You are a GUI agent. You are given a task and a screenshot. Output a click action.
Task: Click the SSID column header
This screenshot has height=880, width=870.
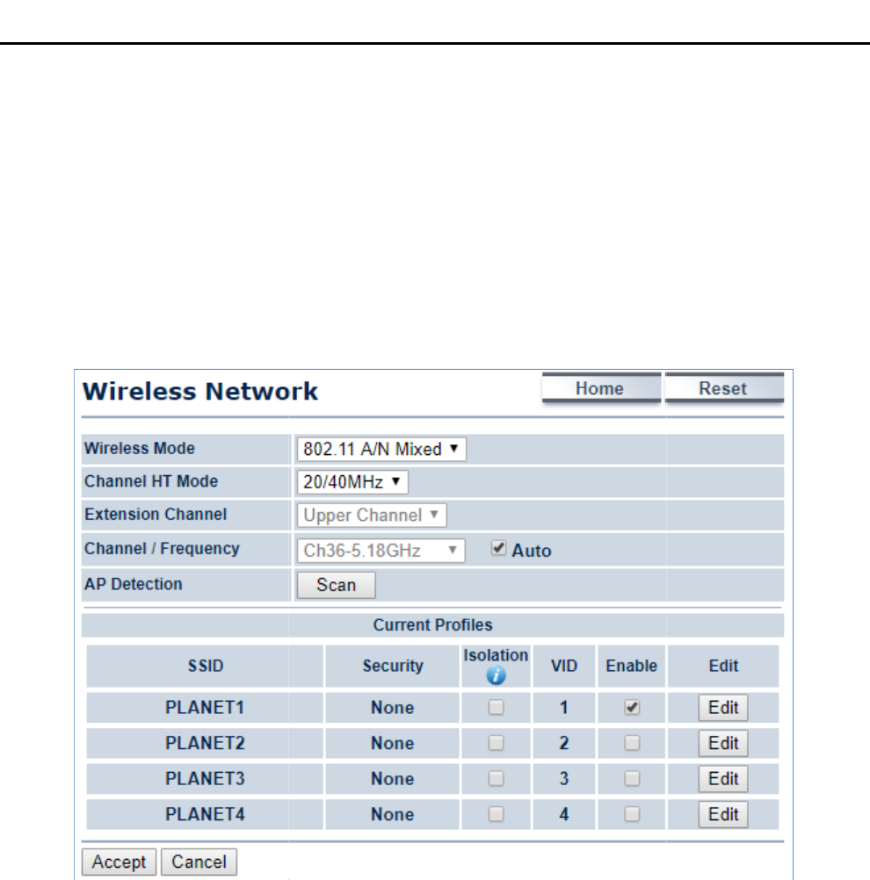(205, 666)
